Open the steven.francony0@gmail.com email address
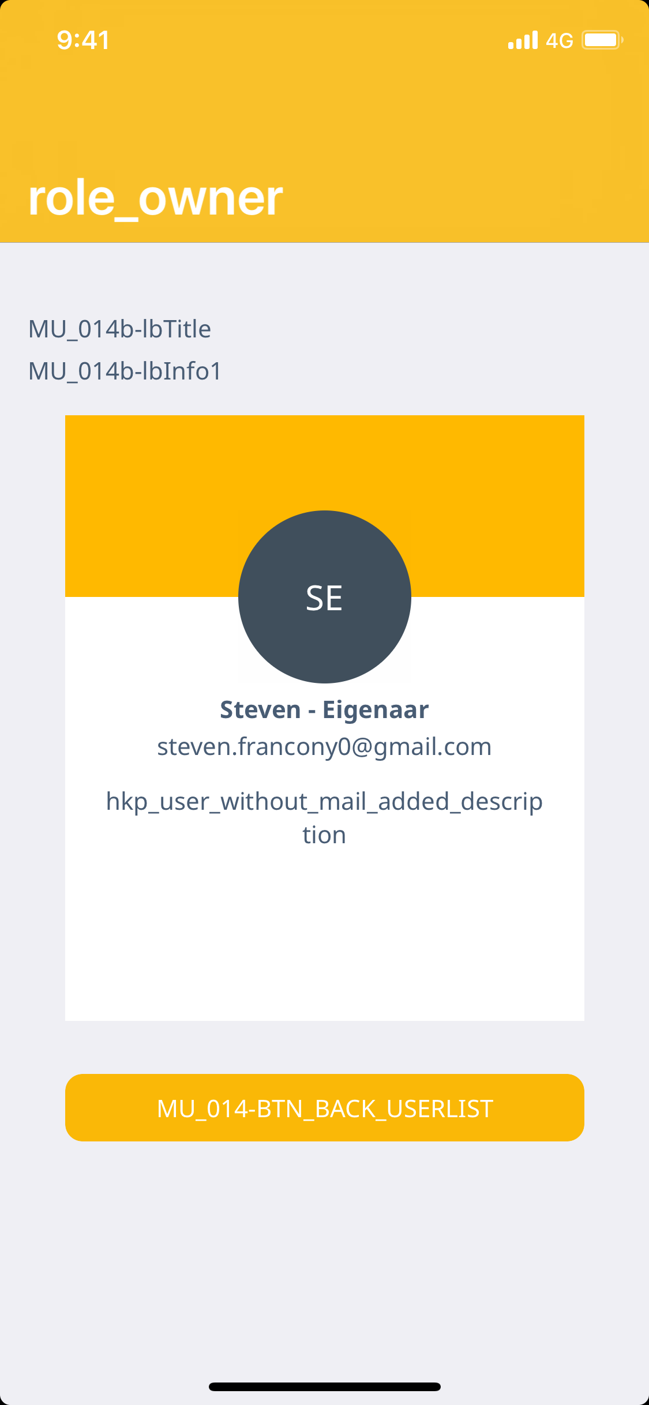This screenshot has height=1405, width=649. click(324, 746)
